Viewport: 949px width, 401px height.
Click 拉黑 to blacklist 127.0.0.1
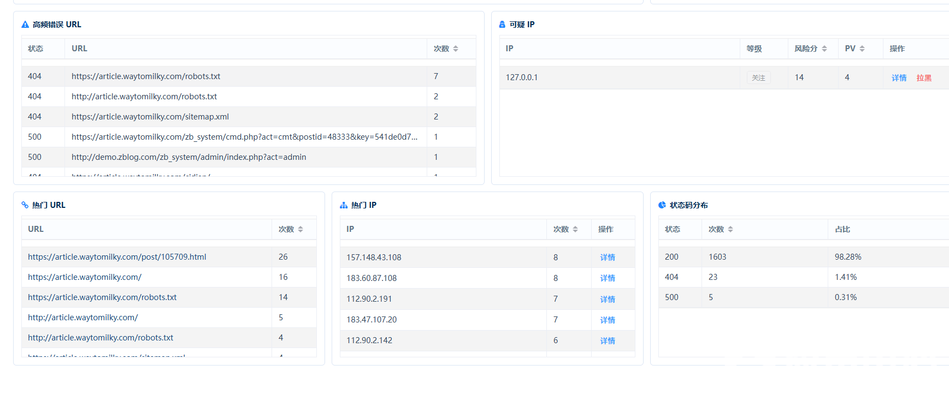coord(924,77)
